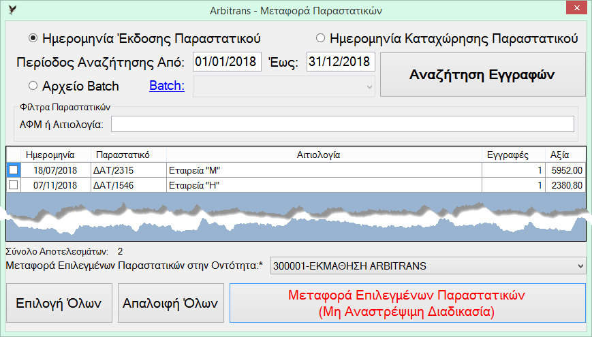This screenshot has height=337, width=592.
Task: Select the cell ΔΑΤ/2315
Action: [x=128, y=170]
